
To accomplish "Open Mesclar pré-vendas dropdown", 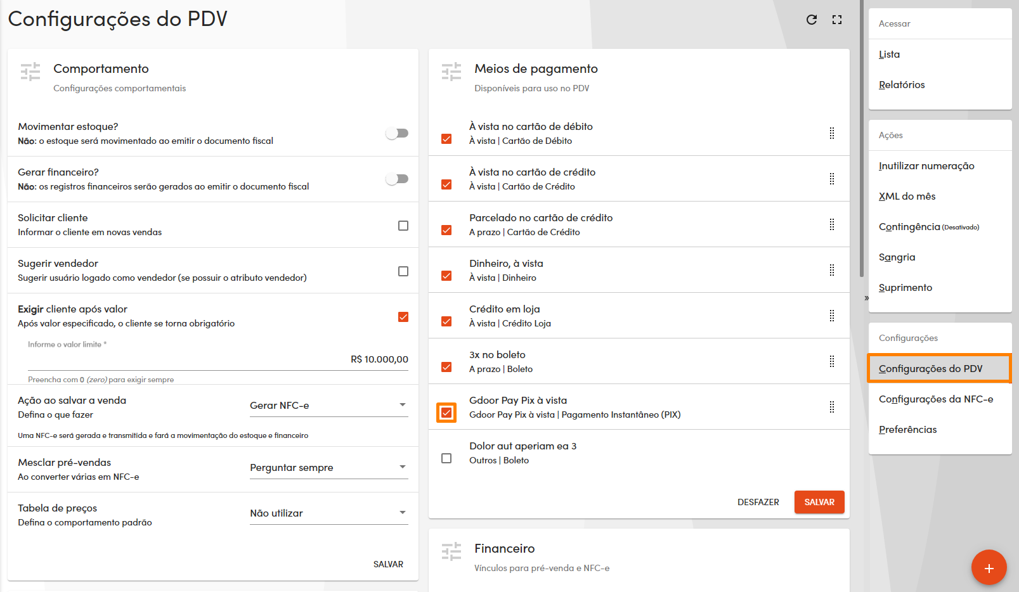I will [x=329, y=468].
